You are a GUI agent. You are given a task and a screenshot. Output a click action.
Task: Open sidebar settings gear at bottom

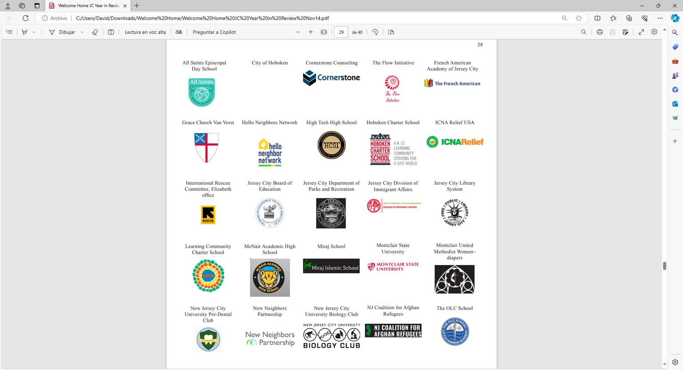(675, 362)
